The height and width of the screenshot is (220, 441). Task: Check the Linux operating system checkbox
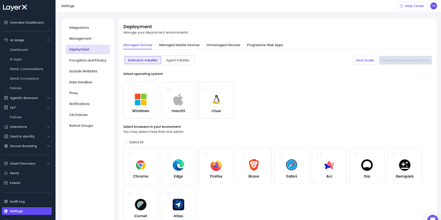click(206, 89)
